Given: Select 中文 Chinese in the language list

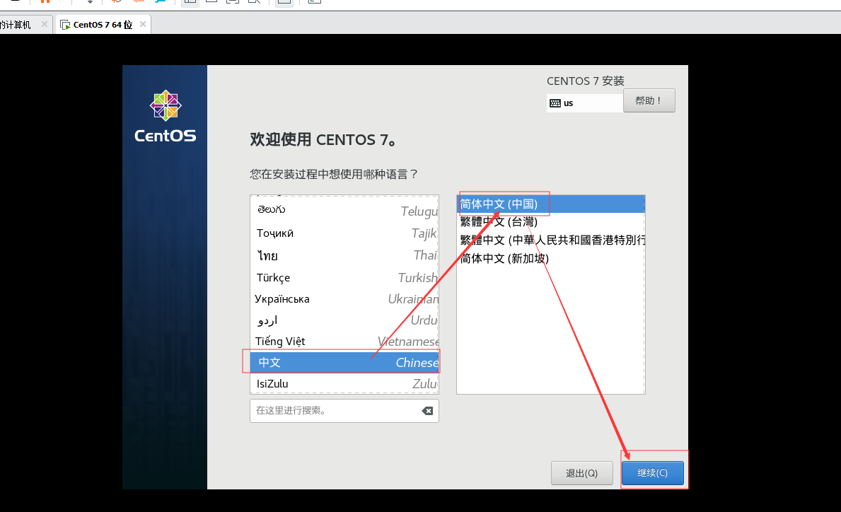Looking at the screenshot, I should [x=344, y=362].
